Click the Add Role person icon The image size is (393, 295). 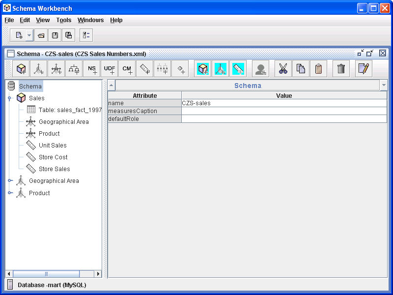261,68
